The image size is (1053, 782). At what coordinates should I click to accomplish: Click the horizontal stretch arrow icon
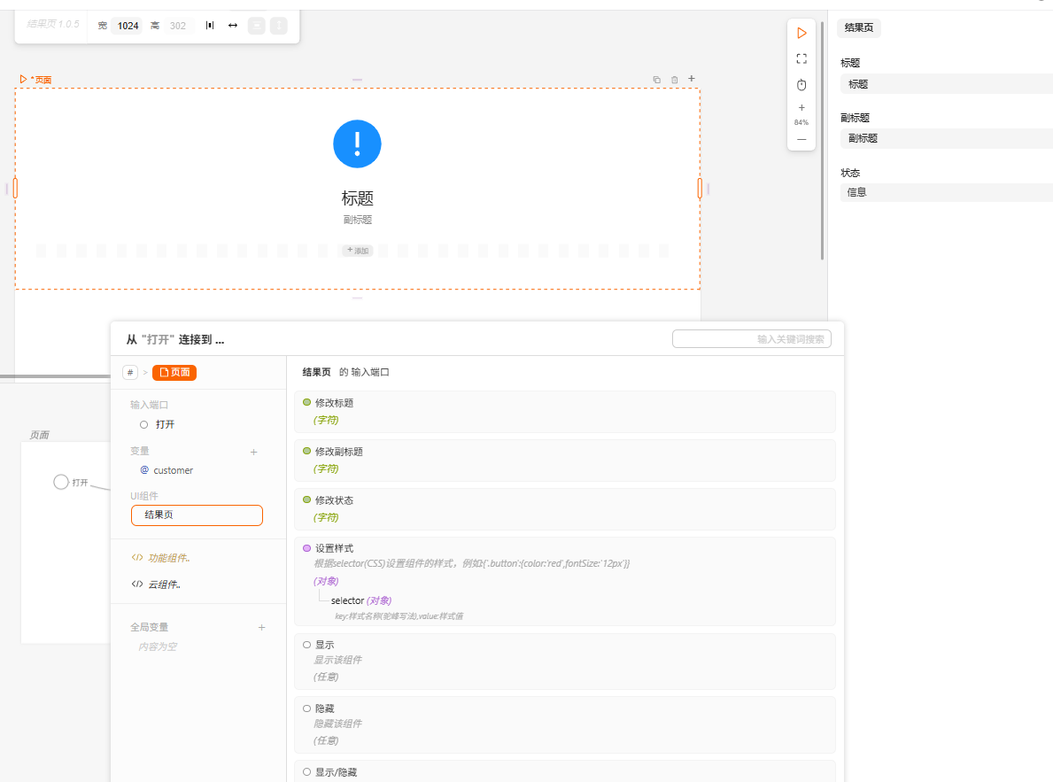(x=233, y=26)
